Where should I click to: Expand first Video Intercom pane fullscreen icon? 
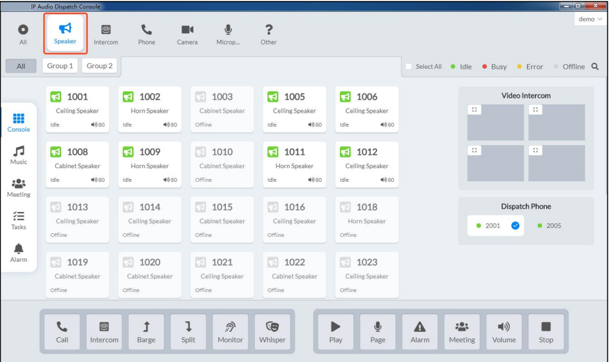point(474,110)
